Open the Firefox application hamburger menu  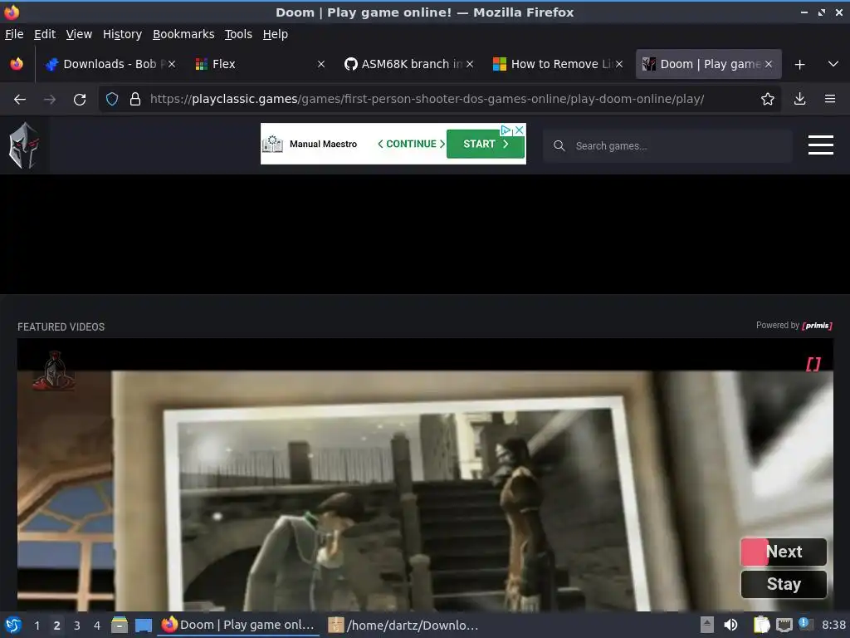point(830,100)
